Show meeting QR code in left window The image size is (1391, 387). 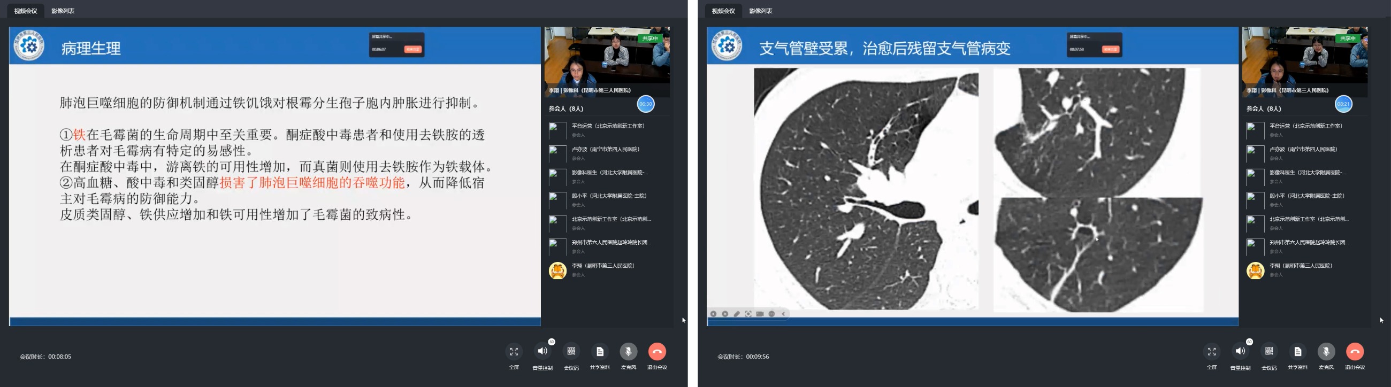571,352
